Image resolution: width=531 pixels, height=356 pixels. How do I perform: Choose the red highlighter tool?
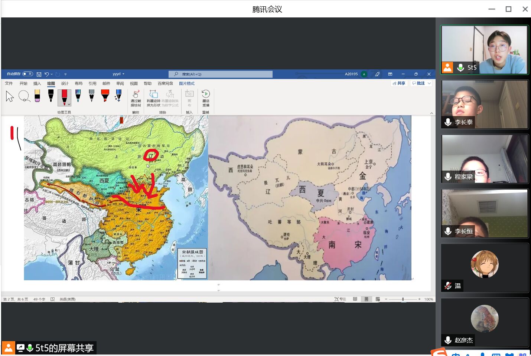click(x=105, y=96)
